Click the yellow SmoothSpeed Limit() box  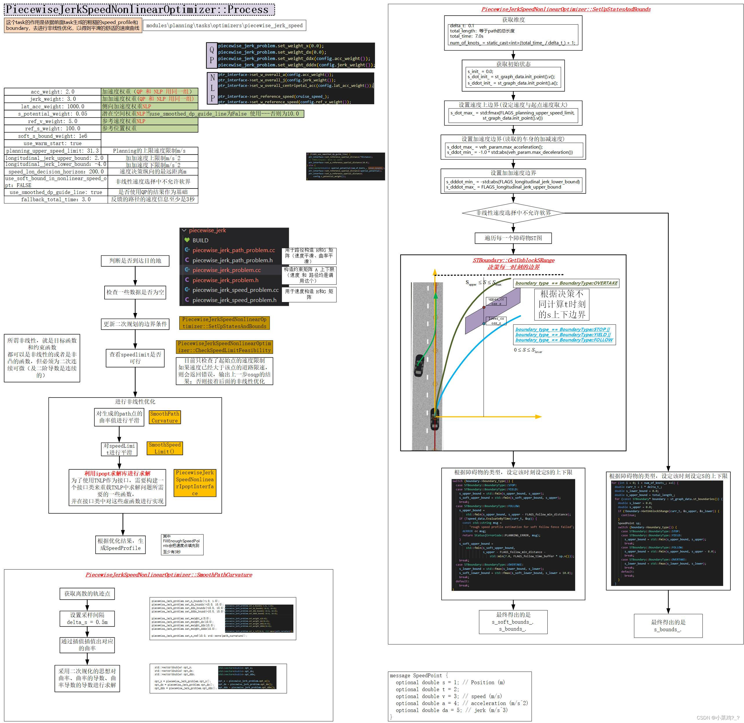(x=164, y=448)
